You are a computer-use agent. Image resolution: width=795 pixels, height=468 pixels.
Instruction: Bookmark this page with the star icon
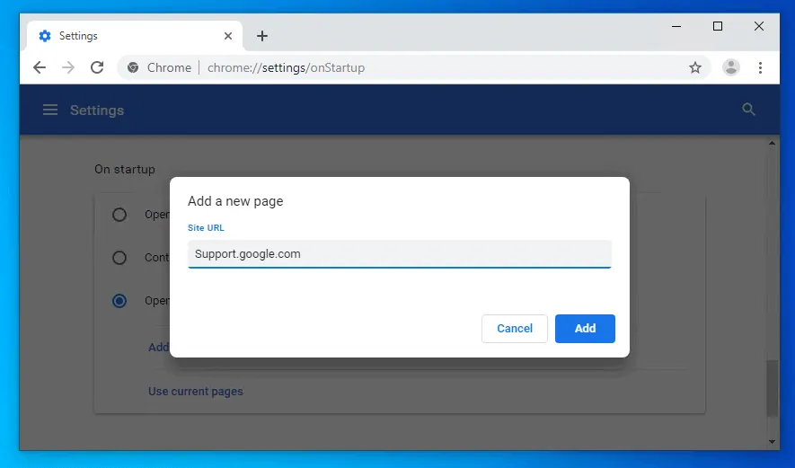point(694,67)
